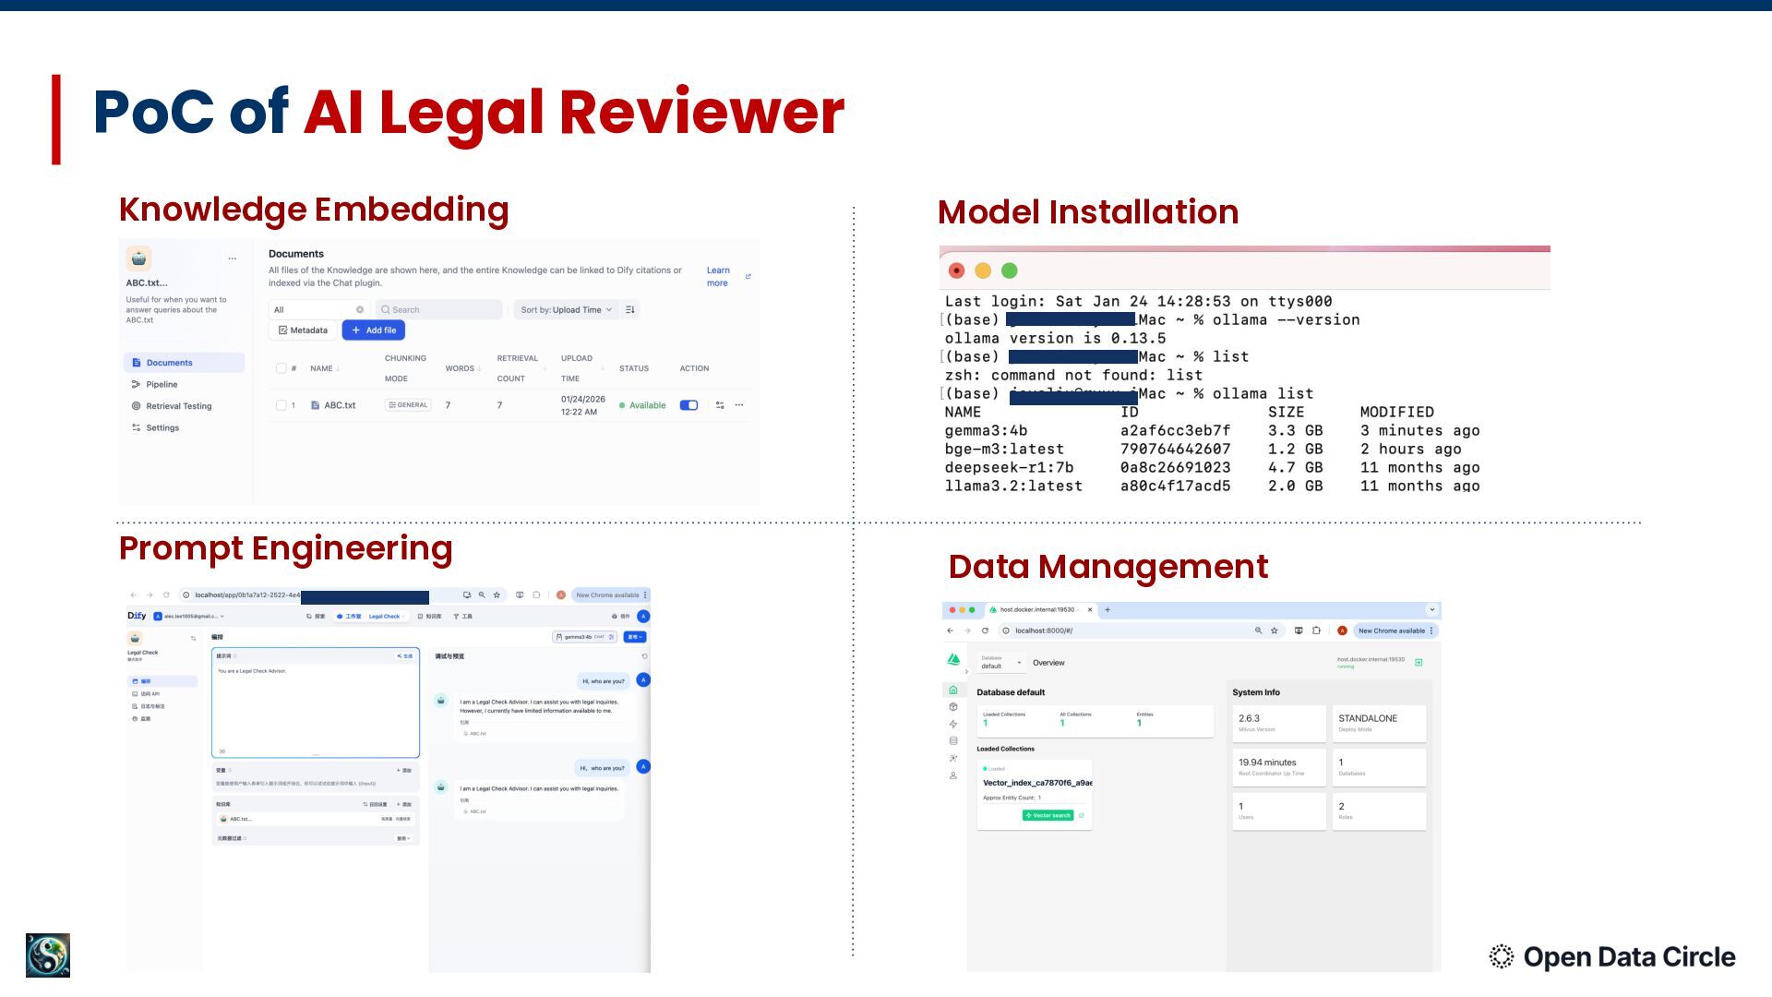Click the Add file button
The width and height of the screenshot is (1772, 997).
pyautogui.click(x=374, y=330)
